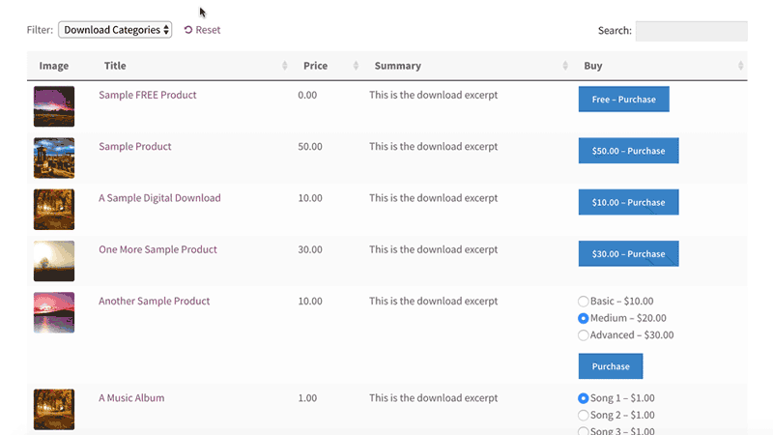Viewport: 773px width, 435px height.
Task: Select Song 2 – $1.00 option
Action: [584, 416]
